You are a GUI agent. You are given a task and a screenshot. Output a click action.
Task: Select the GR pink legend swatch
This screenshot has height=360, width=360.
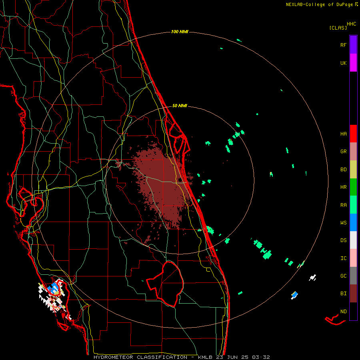[x=353, y=152]
